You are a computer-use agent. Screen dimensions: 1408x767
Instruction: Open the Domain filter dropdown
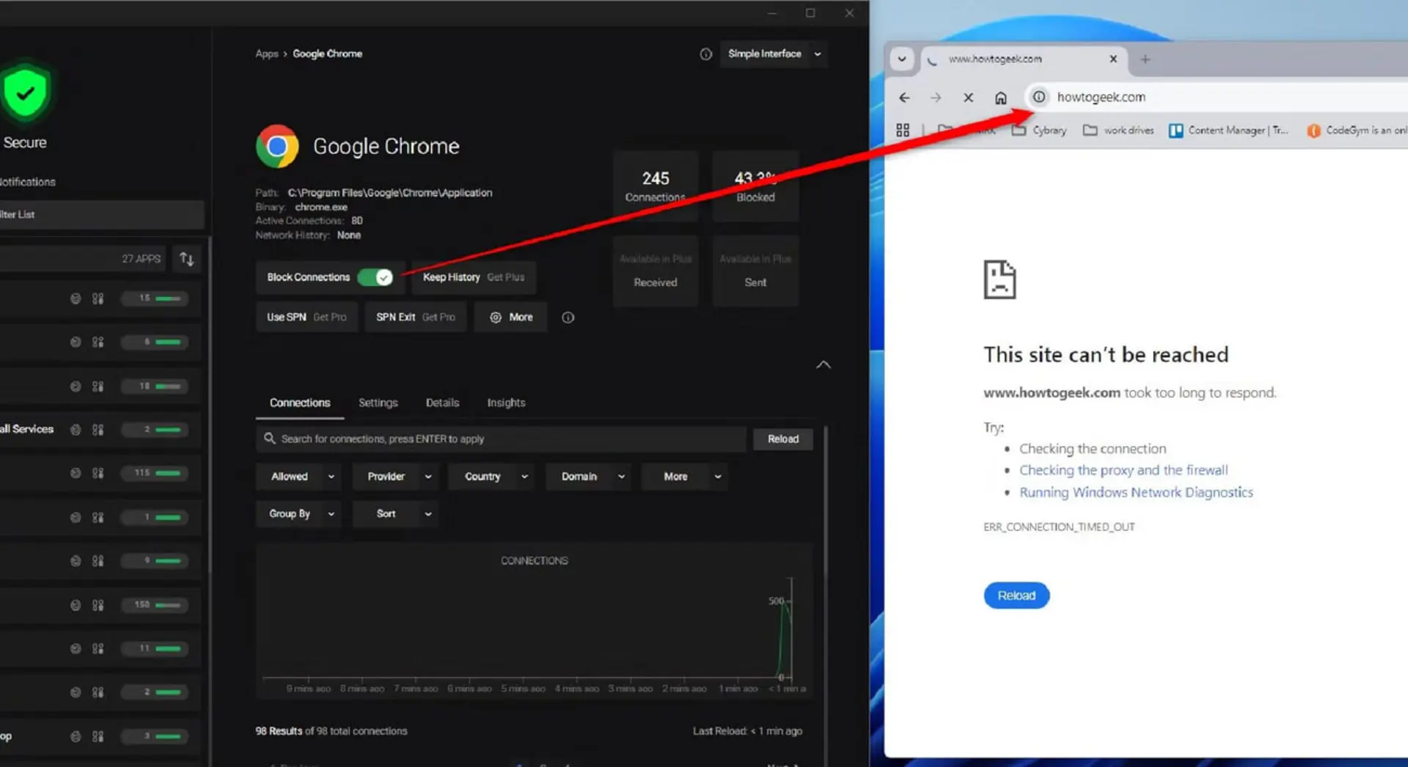tap(589, 477)
